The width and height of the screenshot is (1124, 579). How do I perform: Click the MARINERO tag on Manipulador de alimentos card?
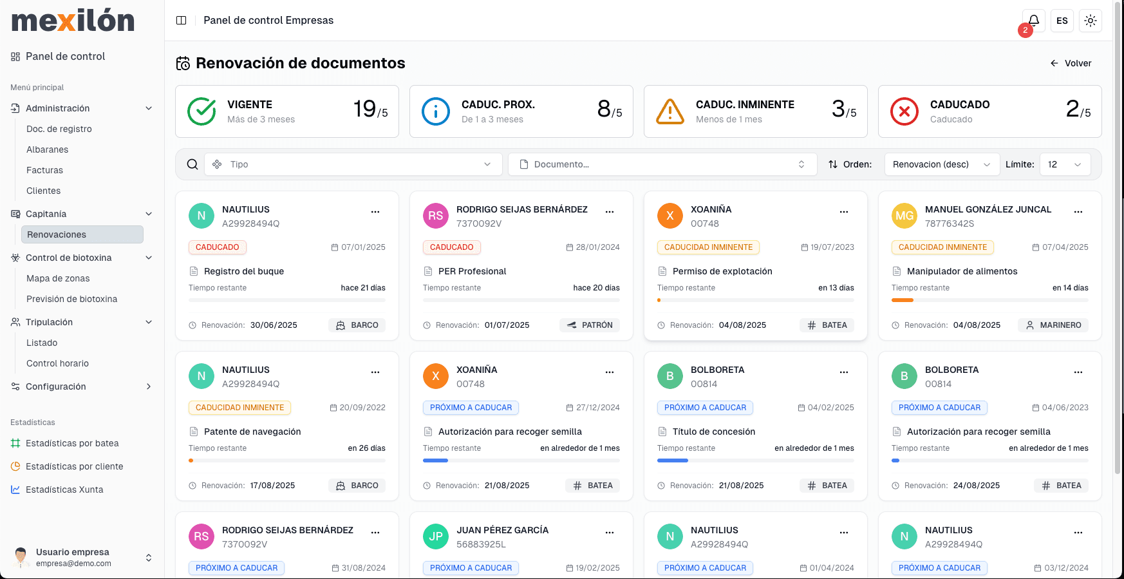click(x=1053, y=325)
